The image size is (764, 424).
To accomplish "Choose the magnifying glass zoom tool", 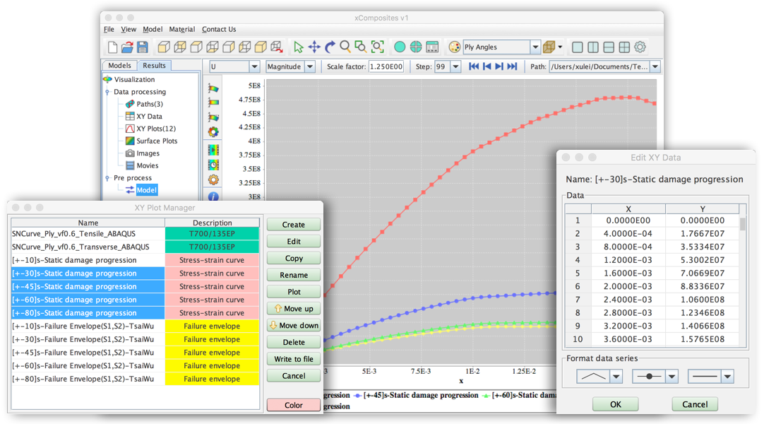I will [x=345, y=47].
